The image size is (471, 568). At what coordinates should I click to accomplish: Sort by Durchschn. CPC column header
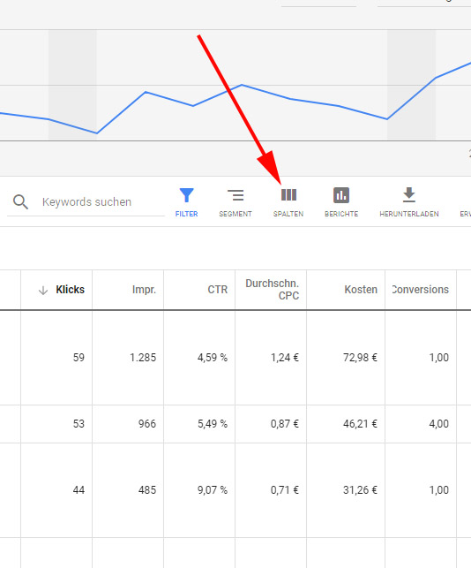[x=272, y=290]
